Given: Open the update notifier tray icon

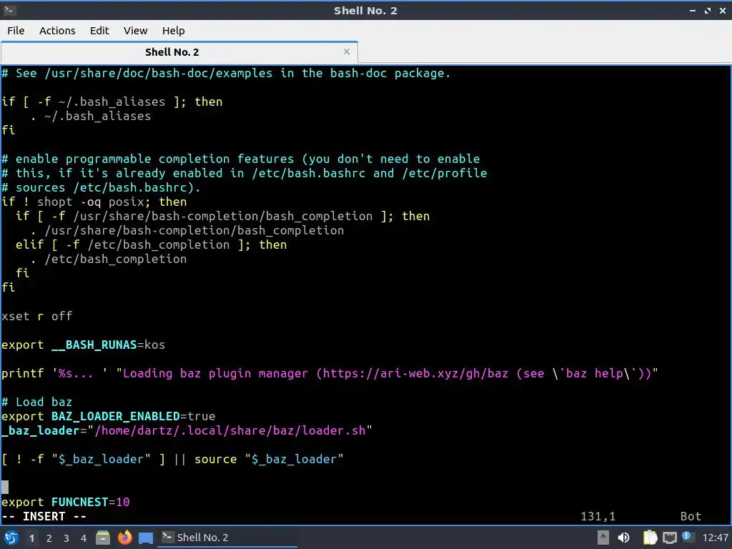Looking at the screenshot, I should coord(688,537).
